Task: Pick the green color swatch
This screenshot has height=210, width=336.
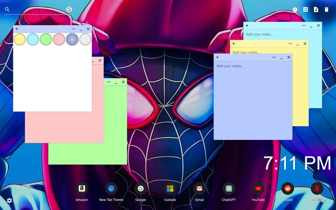Action: [x=46, y=39]
